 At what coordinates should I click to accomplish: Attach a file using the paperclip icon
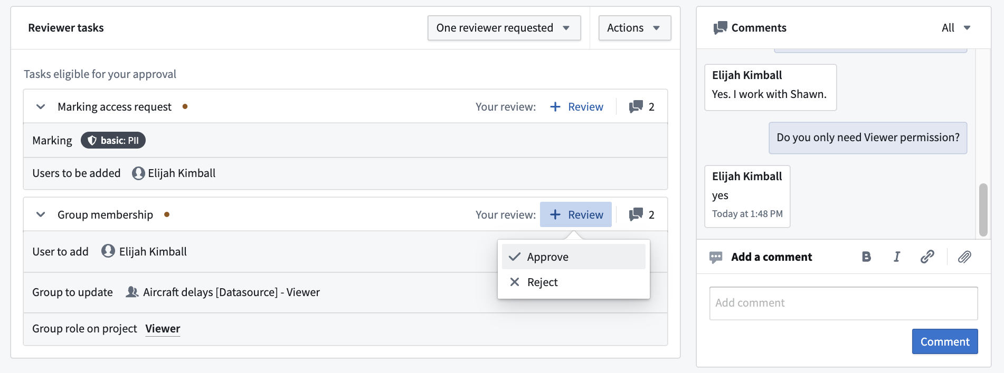pos(964,257)
